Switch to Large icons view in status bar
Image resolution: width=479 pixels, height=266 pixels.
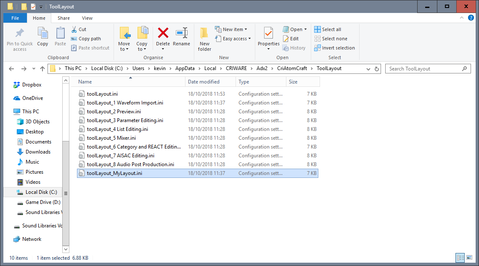coord(469,258)
